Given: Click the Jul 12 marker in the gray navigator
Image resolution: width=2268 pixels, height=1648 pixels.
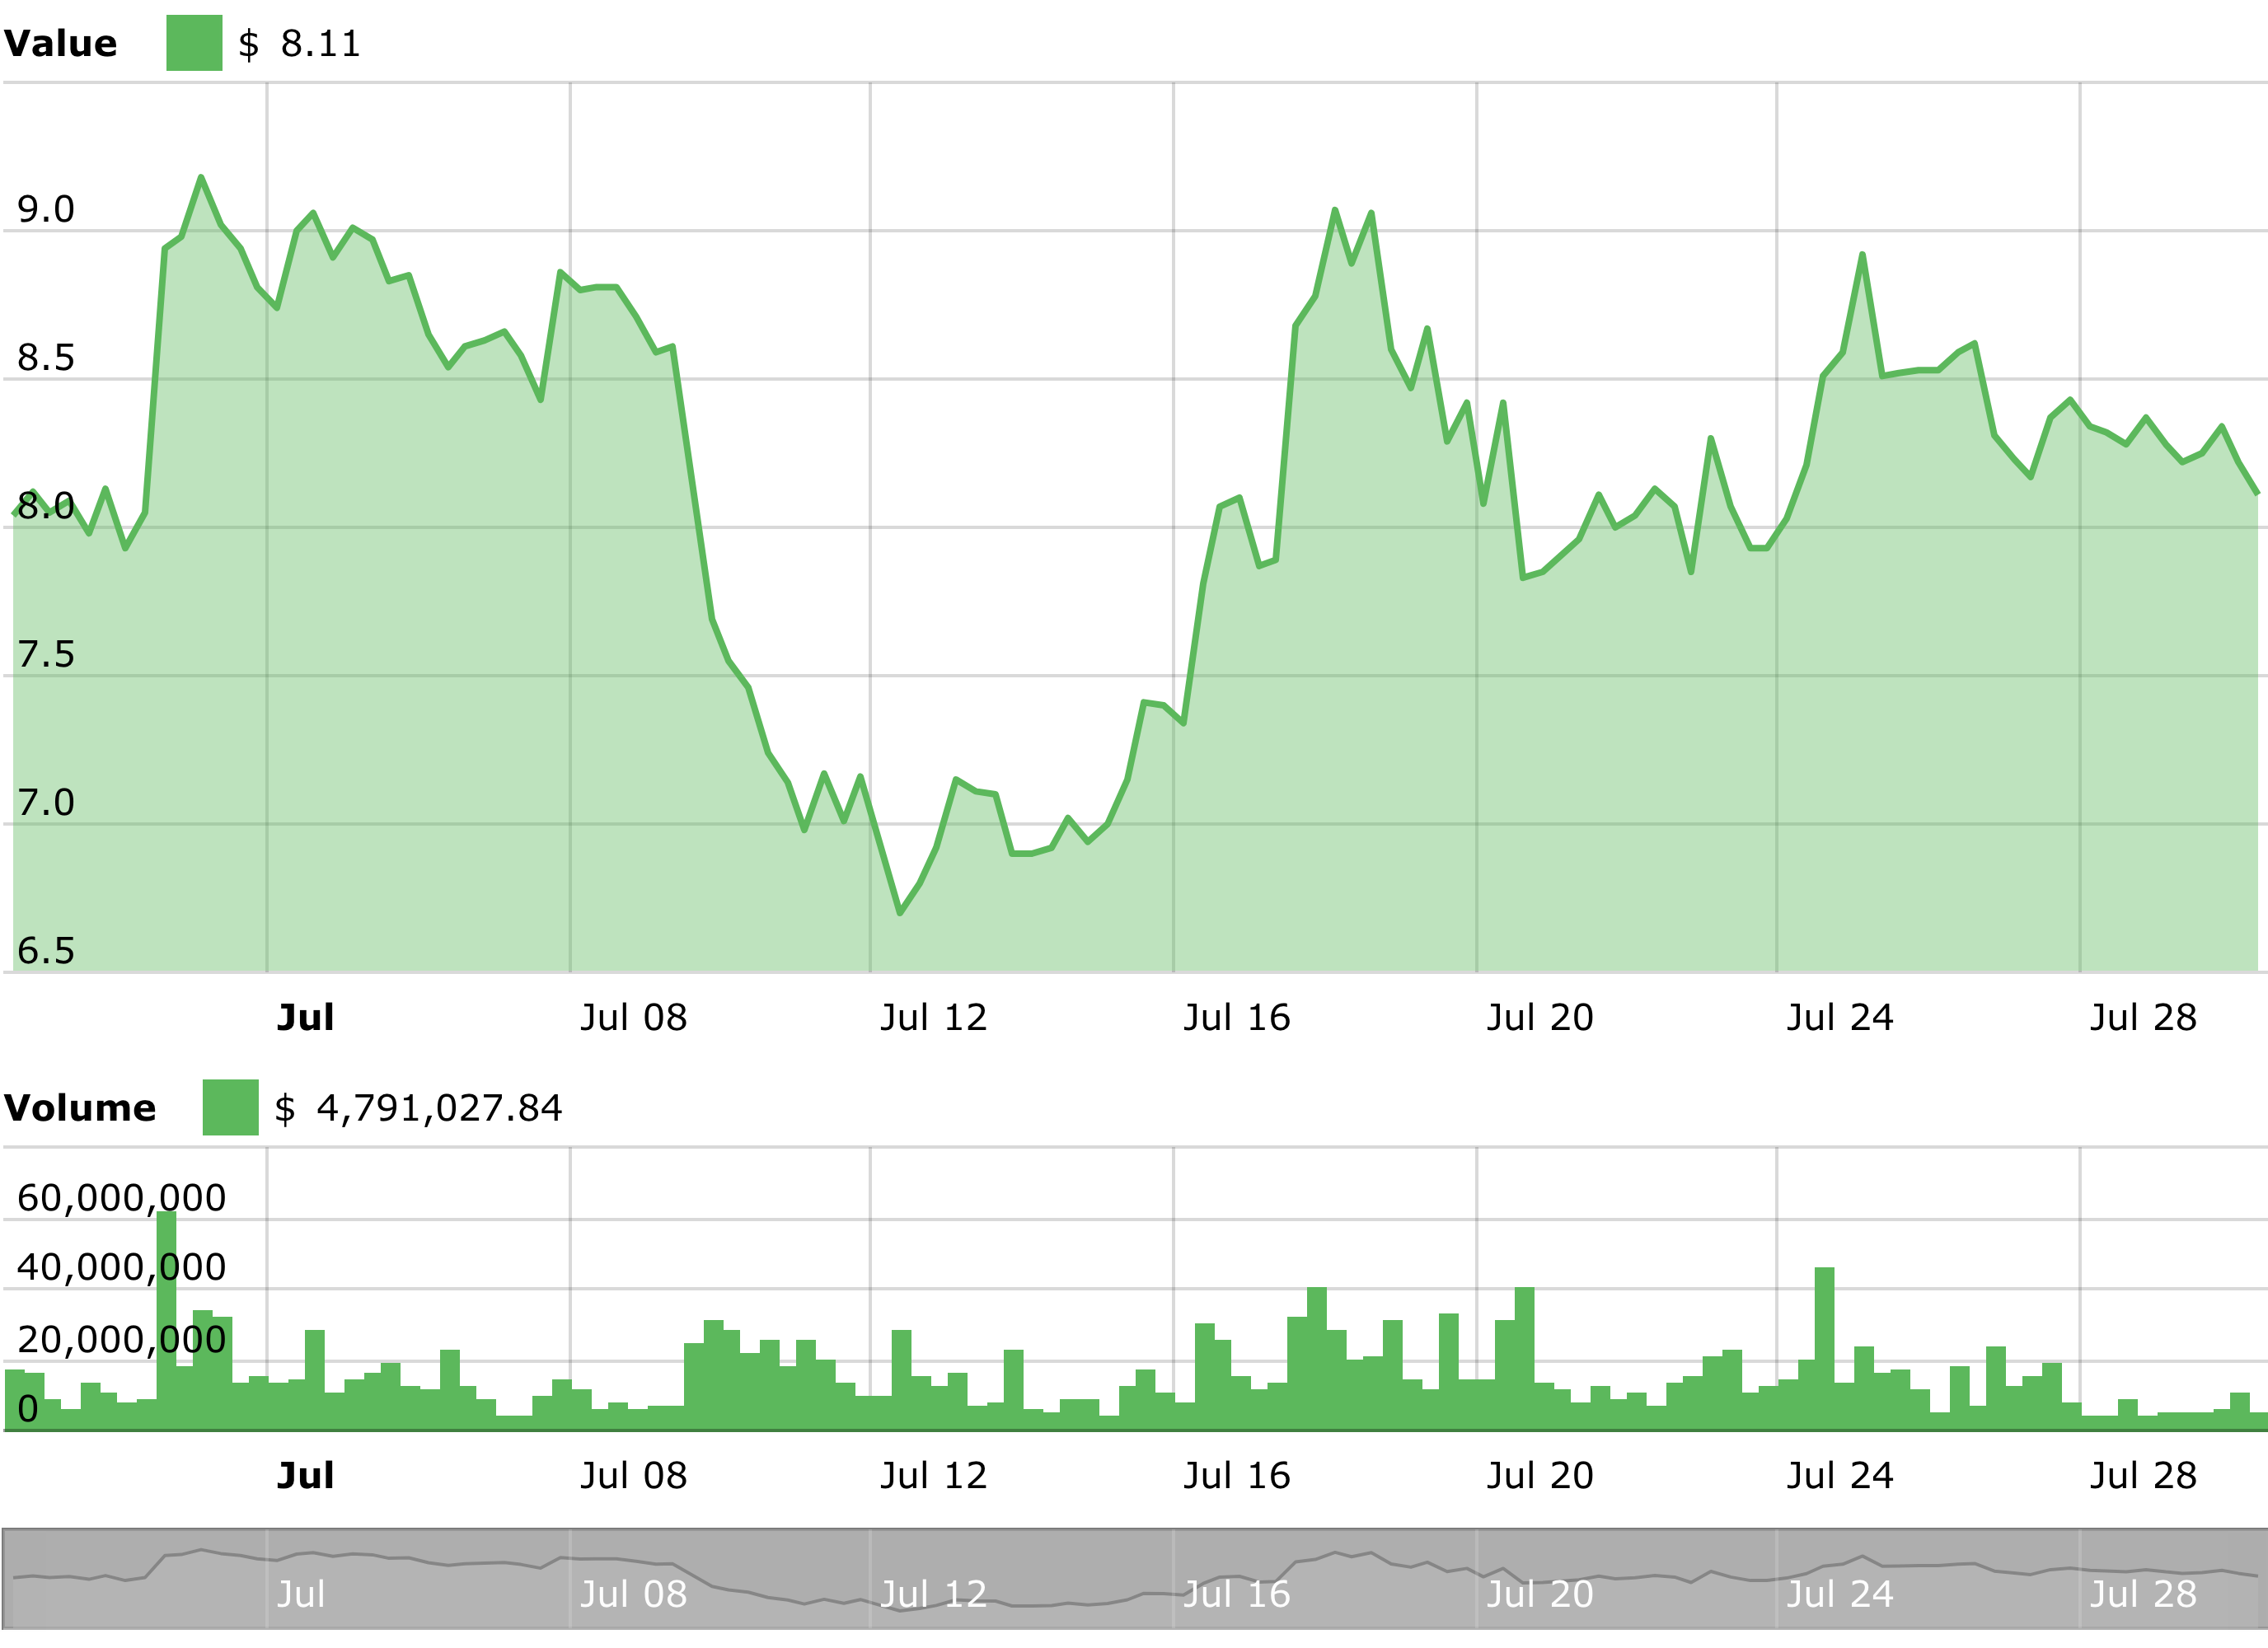Looking at the screenshot, I should (x=934, y=1594).
